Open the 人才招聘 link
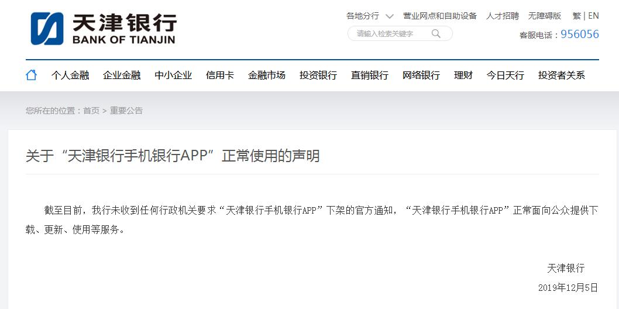 [503, 16]
